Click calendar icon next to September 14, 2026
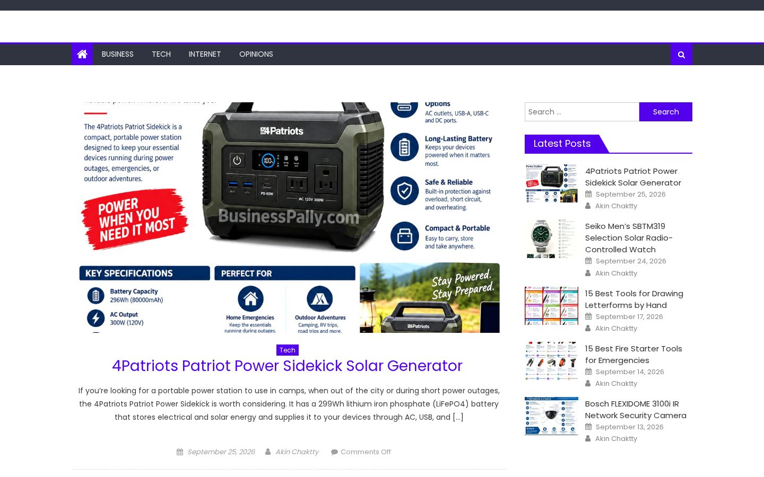 pyautogui.click(x=588, y=372)
